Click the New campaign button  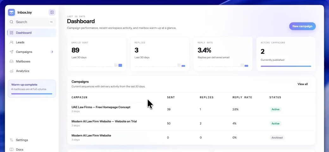302,26
